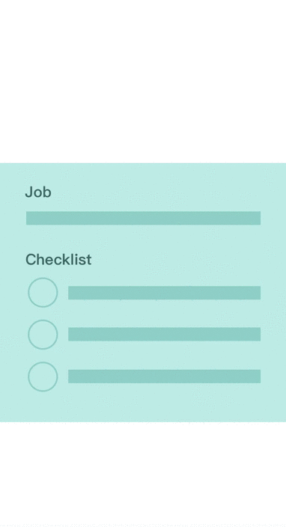
Task: Click the blank white area above the card
Action: [x=143, y=82]
